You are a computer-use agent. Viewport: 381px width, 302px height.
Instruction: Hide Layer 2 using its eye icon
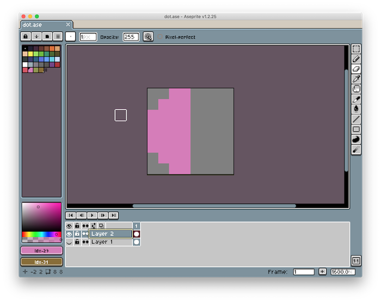coord(69,234)
